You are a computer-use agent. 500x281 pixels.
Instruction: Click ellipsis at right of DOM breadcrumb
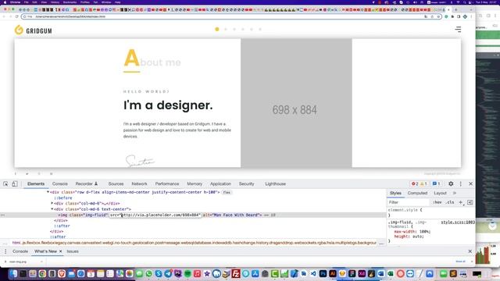tap(381, 243)
